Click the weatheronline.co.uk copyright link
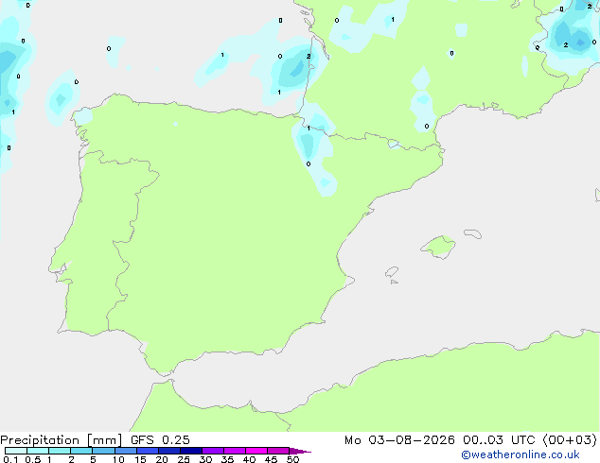 pos(521,454)
